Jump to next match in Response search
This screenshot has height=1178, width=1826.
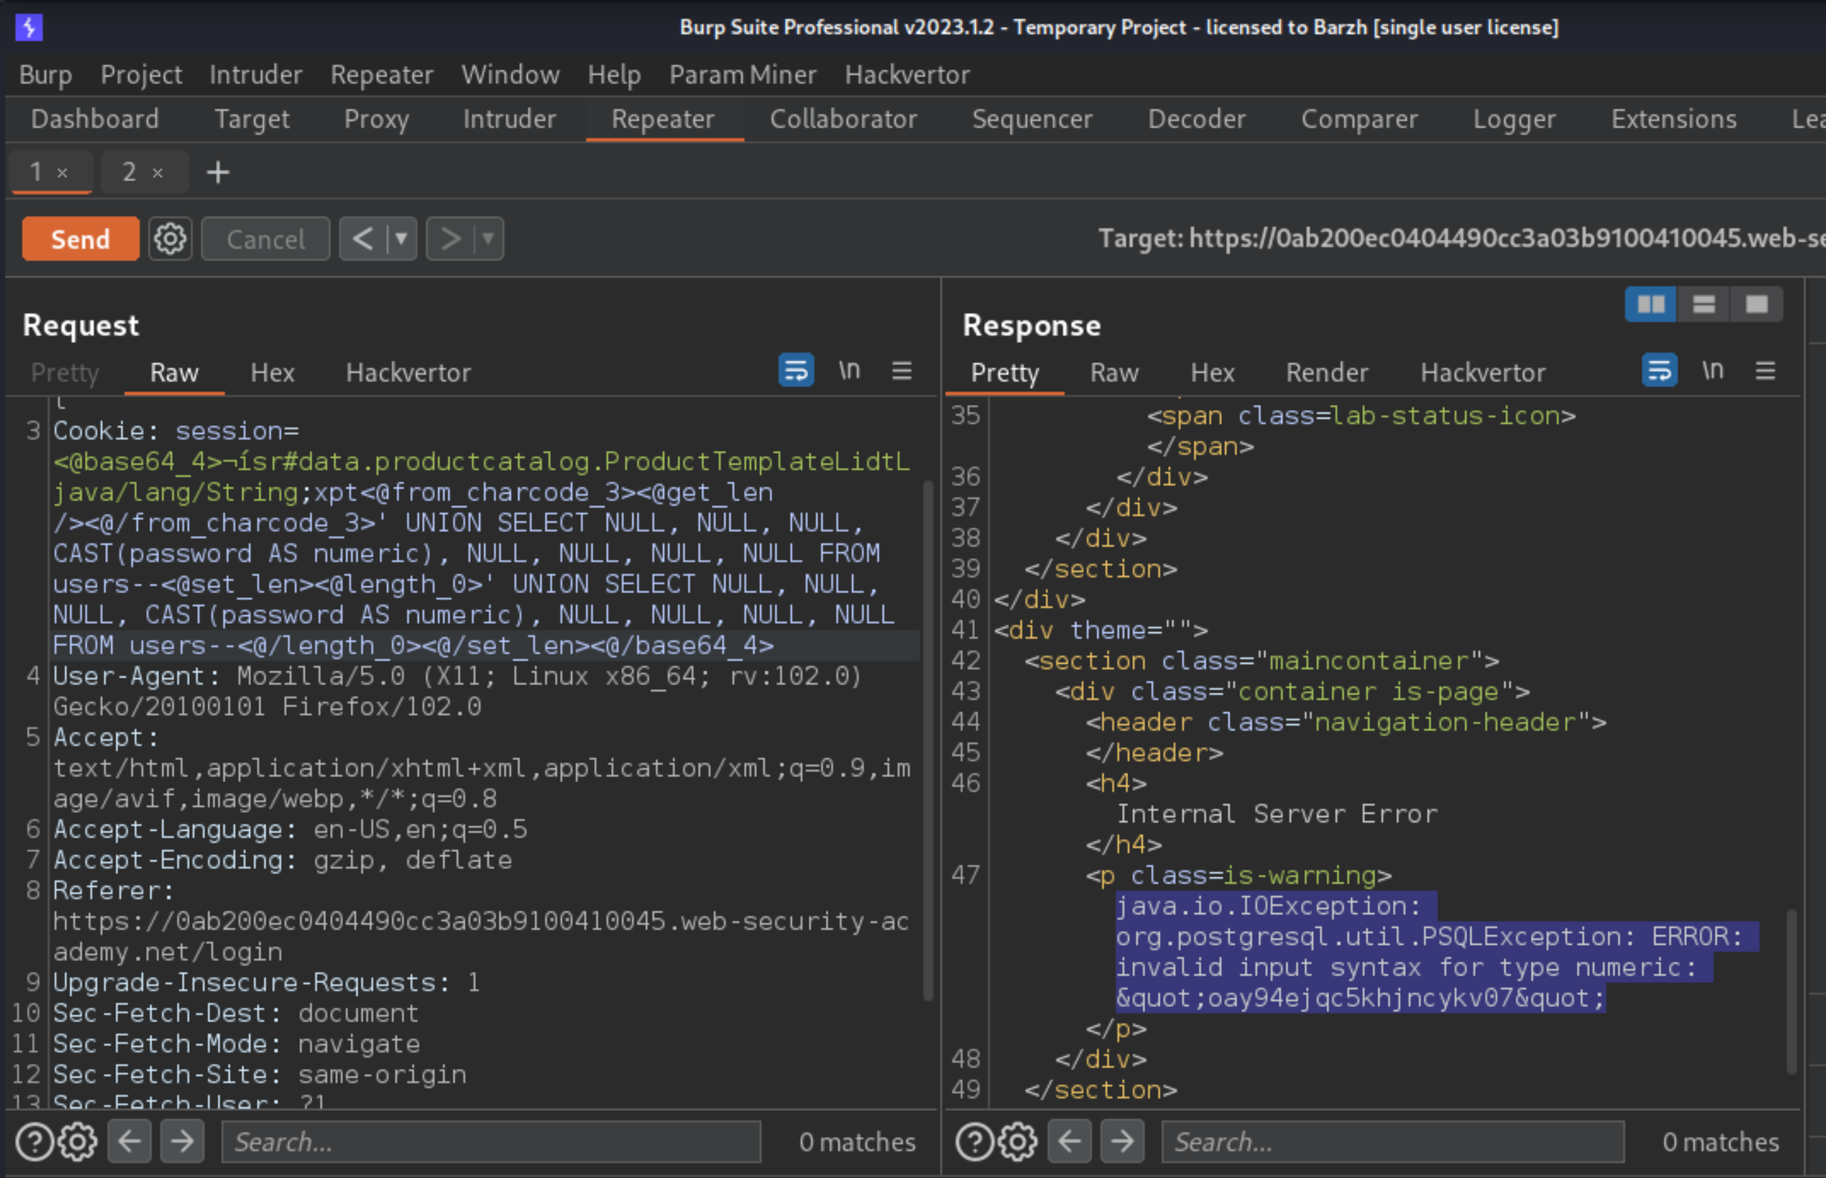(1122, 1141)
